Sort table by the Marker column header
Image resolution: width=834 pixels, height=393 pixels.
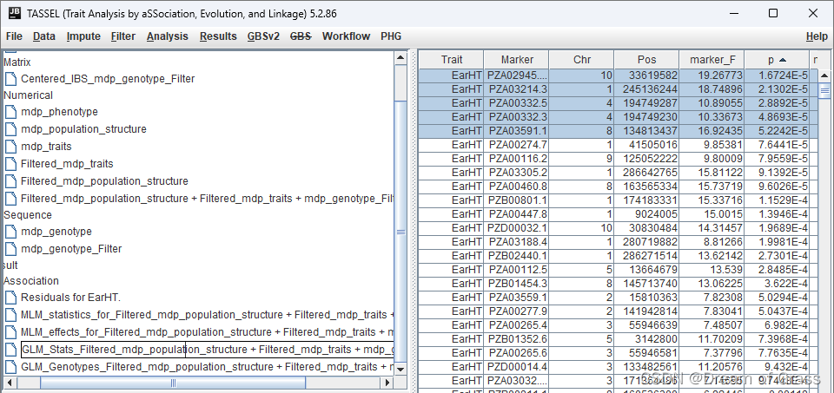tap(516, 60)
